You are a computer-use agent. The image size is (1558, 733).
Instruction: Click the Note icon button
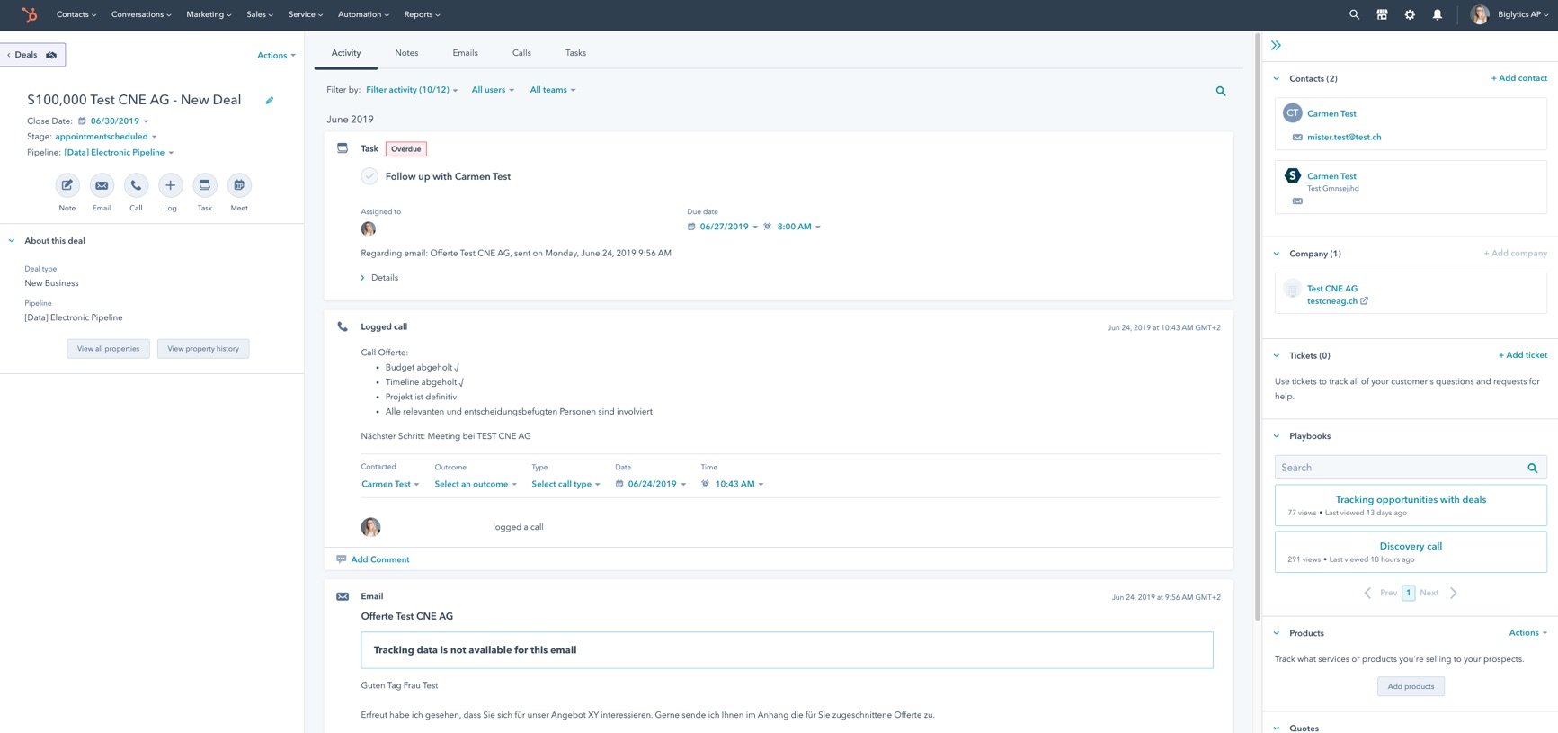pyautogui.click(x=67, y=185)
